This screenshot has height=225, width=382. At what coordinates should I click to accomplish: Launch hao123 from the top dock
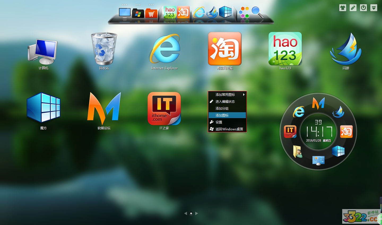pos(170,12)
